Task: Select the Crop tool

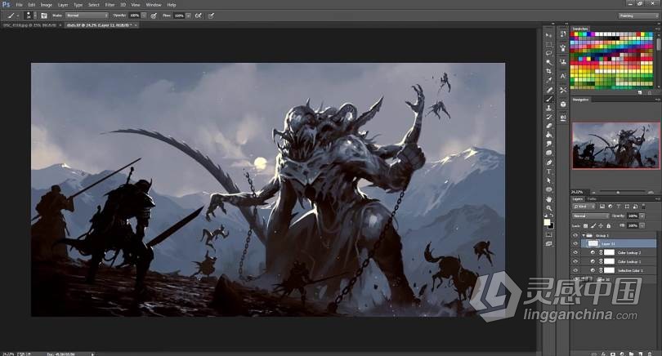Action: pyautogui.click(x=549, y=71)
